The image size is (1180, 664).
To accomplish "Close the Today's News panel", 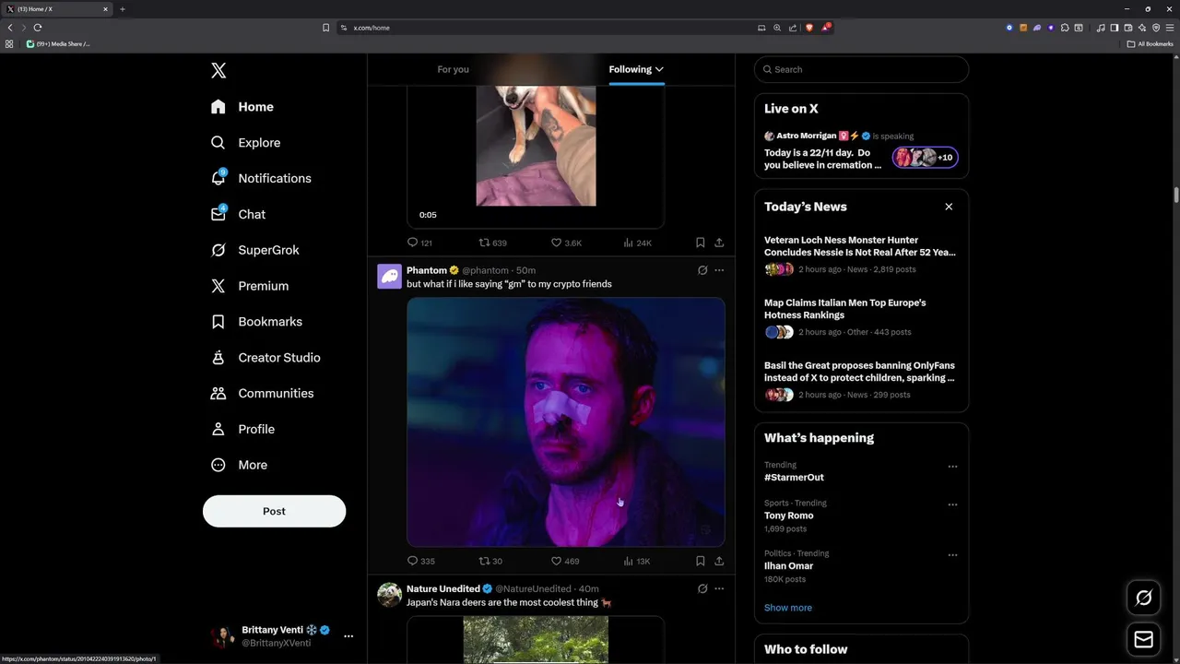I will 949,207.
